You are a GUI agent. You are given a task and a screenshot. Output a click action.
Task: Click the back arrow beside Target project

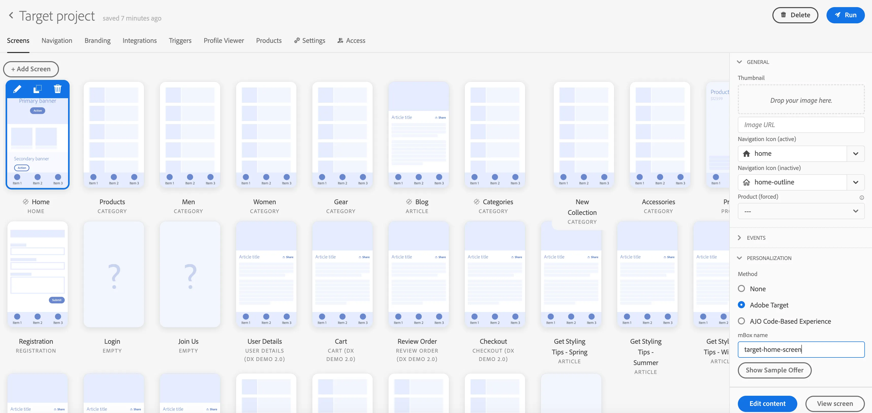(x=11, y=15)
